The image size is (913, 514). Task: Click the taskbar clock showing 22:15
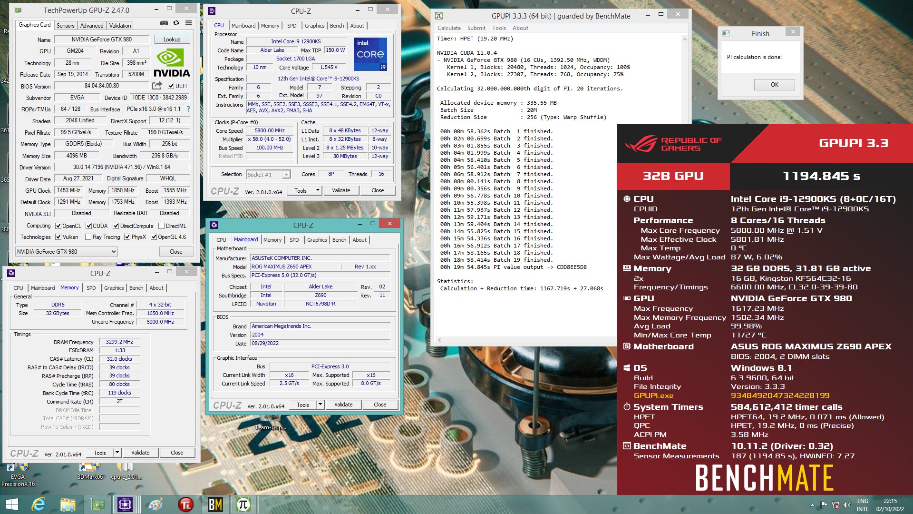click(x=890, y=504)
